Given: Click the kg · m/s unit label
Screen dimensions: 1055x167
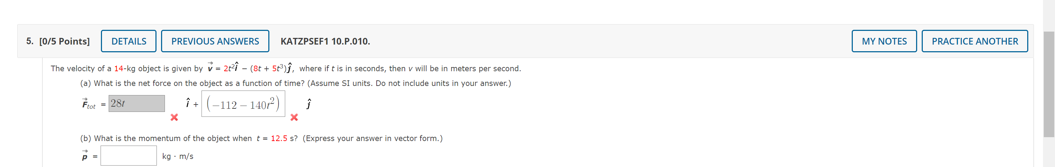Looking at the screenshot, I should coord(178,156).
